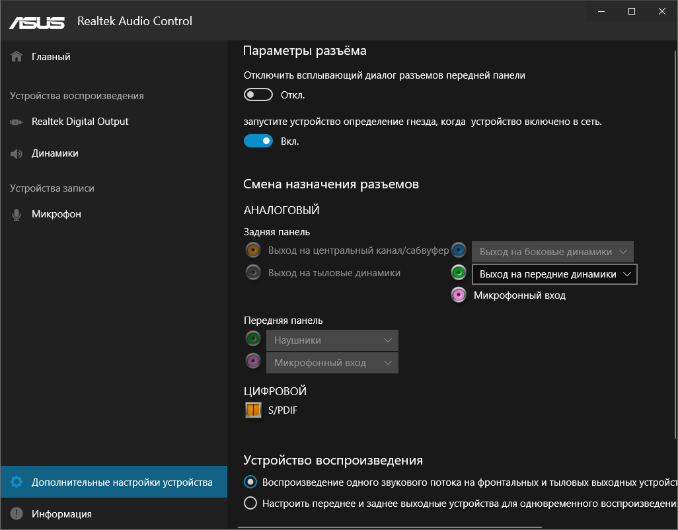The height and width of the screenshot is (530, 678).
Task: Click the Динамики speaker icon
Action: (x=16, y=153)
